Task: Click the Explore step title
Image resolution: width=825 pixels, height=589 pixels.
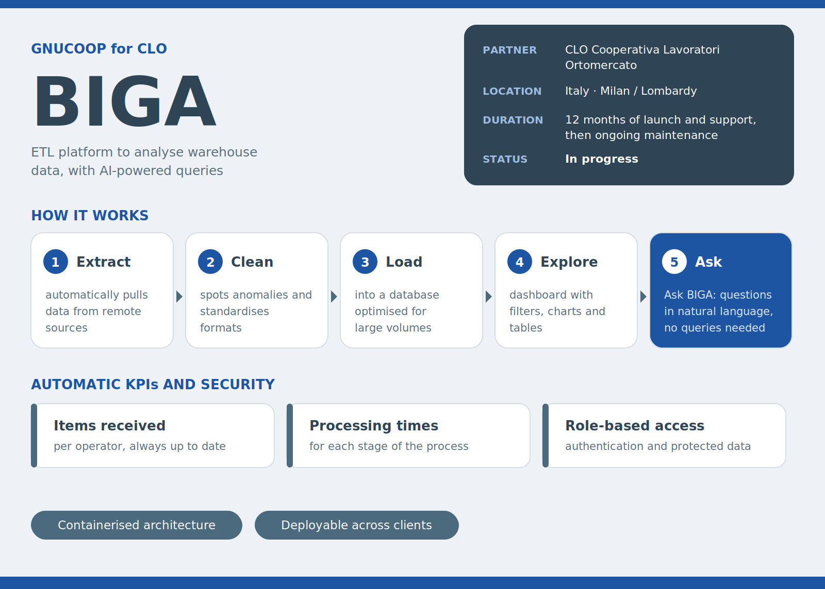Action: coord(569,262)
